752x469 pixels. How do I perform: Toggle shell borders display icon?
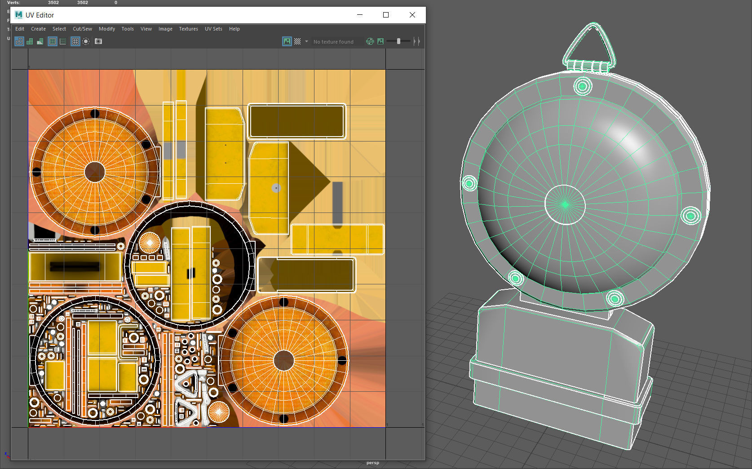coord(63,41)
